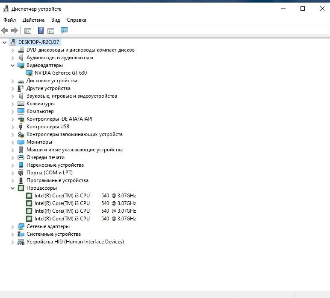The height and width of the screenshot is (298, 330).
Task: Click the Клавиатуры keyboard icon
Action: [x=21, y=104]
